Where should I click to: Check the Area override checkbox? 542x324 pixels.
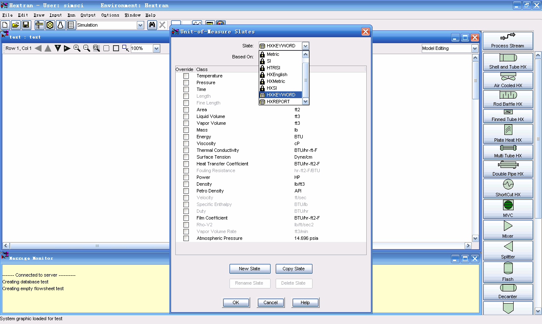click(186, 110)
